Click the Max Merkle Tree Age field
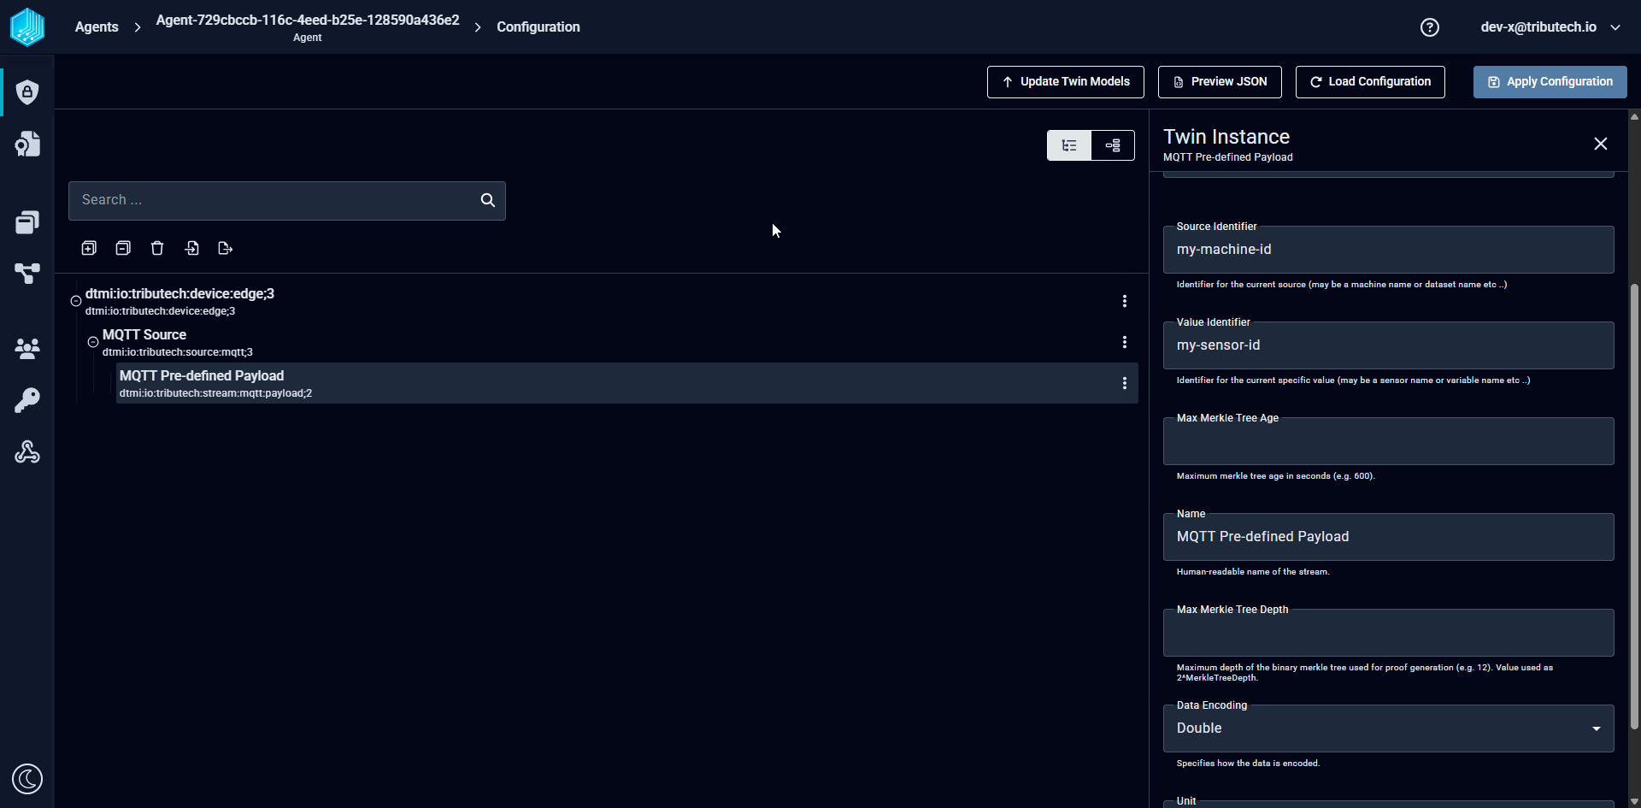This screenshot has height=808, width=1641. pyautogui.click(x=1389, y=441)
